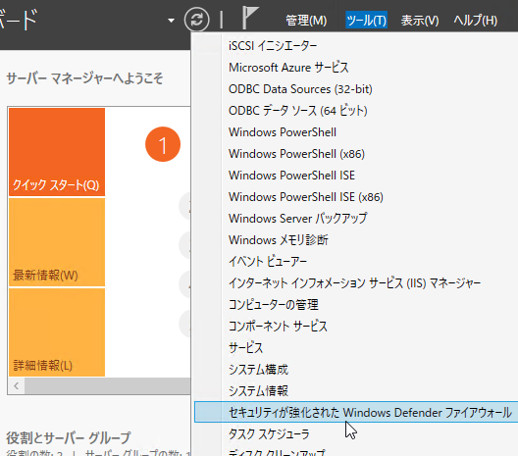Open the notifications flag icon
518x456 pixels.
(250, 19)
